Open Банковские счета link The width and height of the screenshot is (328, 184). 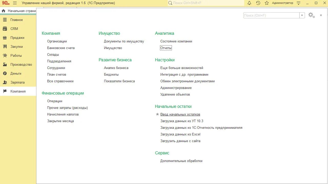[x=61, y=48]
